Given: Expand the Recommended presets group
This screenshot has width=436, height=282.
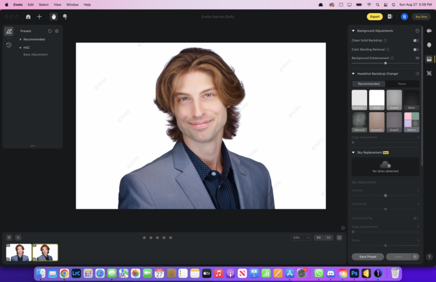Looking at the screenshot, I should click(x=21, y=39).
